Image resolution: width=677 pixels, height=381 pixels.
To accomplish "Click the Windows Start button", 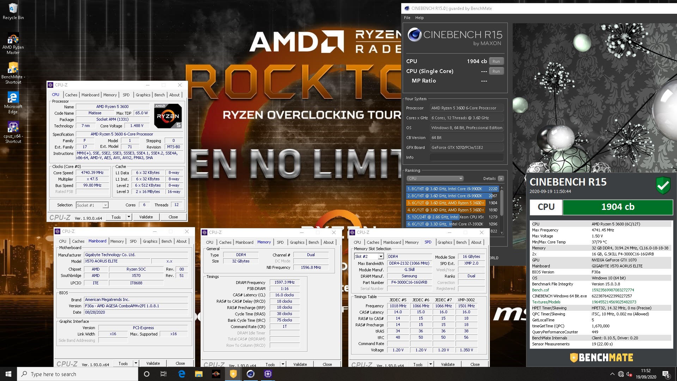I will pyautogui.click(x=8, y=374).
